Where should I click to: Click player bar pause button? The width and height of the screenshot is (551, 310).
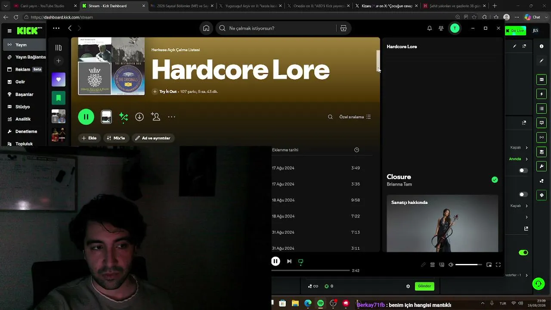pos(275,261)
